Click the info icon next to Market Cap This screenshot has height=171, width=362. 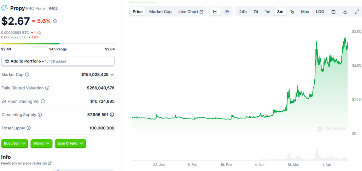pyautogui.click(x=27, y=75)
